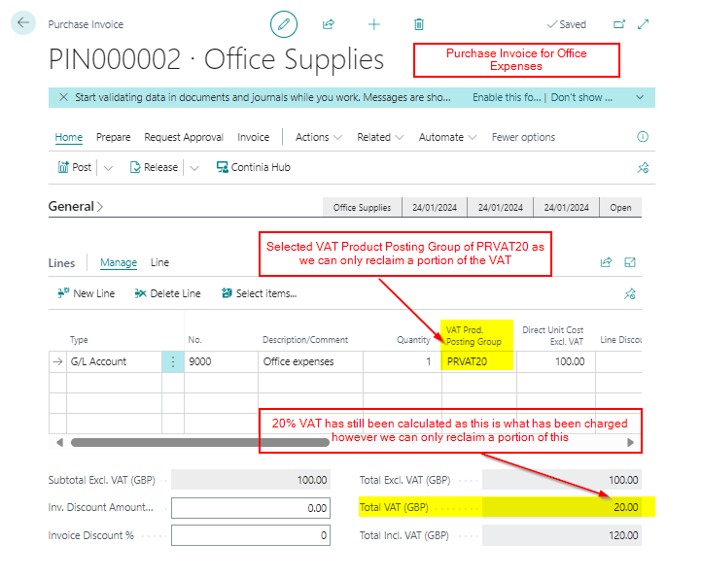Viewport: 702px width, 578px height.
Task: Expand the Automate dropdown menu
Action: pyautogui.click(x=447, y=137)
